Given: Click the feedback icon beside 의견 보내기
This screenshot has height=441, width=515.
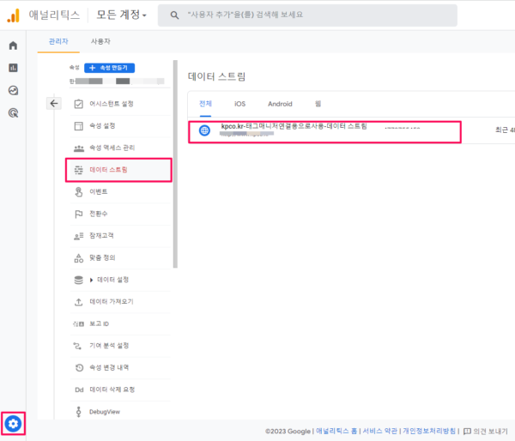Looking at the screenshot, I should tap(467, 432).
